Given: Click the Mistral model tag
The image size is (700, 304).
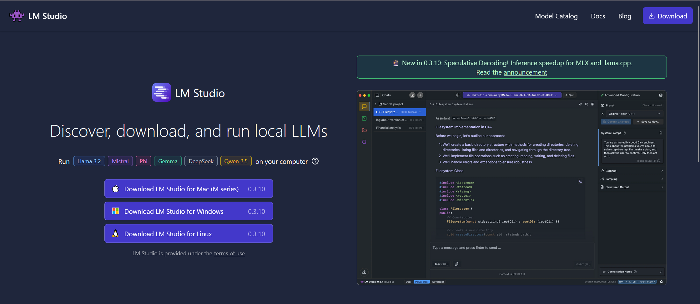Looking at the screenshot, I should [120, 161].
